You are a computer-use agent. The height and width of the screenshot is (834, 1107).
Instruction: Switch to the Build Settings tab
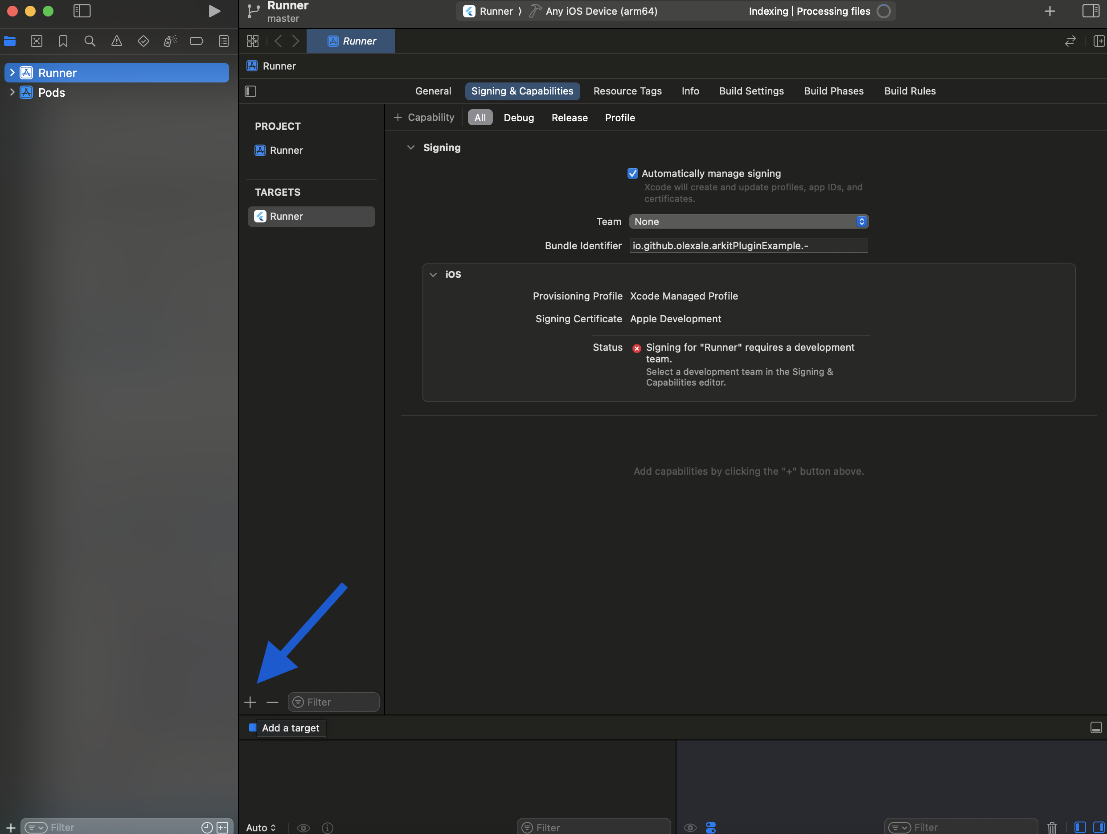[751, 91]
